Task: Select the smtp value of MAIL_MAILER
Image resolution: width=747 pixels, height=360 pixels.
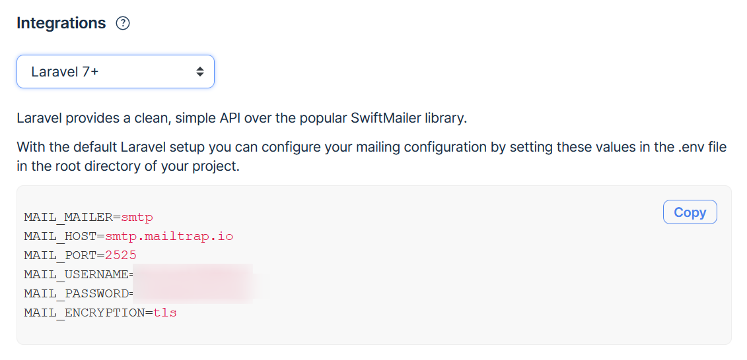Action: pos(137,218)
